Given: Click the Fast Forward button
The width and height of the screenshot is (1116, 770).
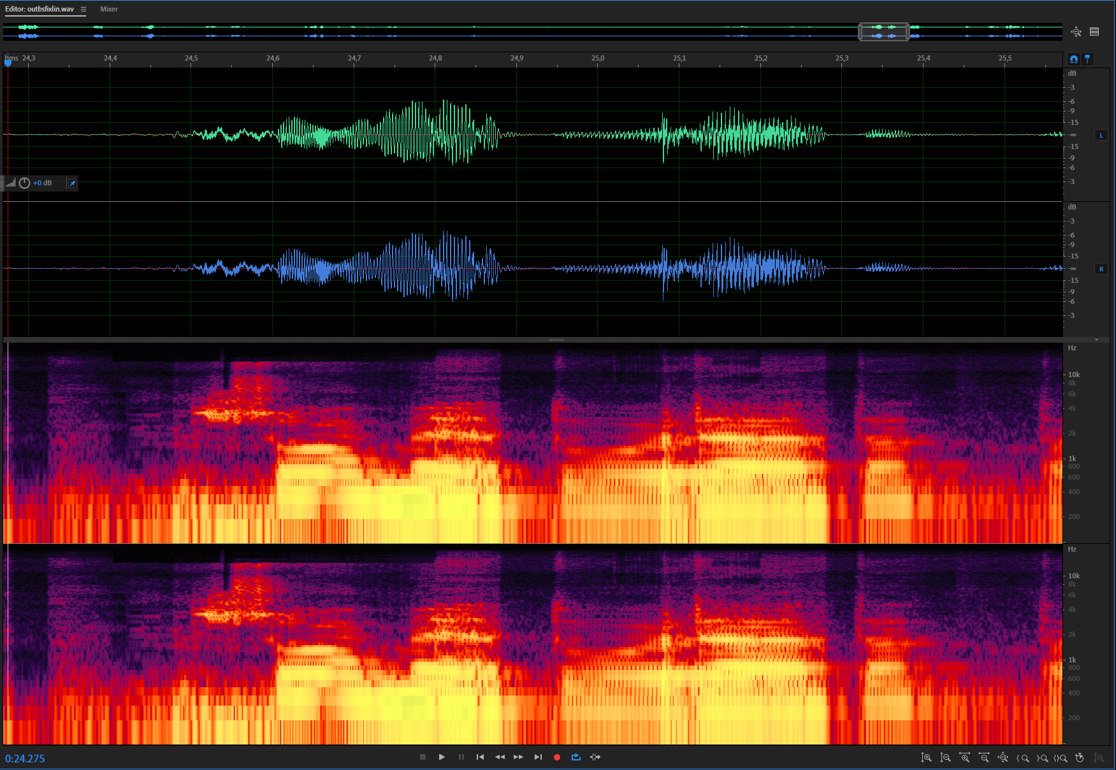Looking at the screenshot, I should 518,757.
